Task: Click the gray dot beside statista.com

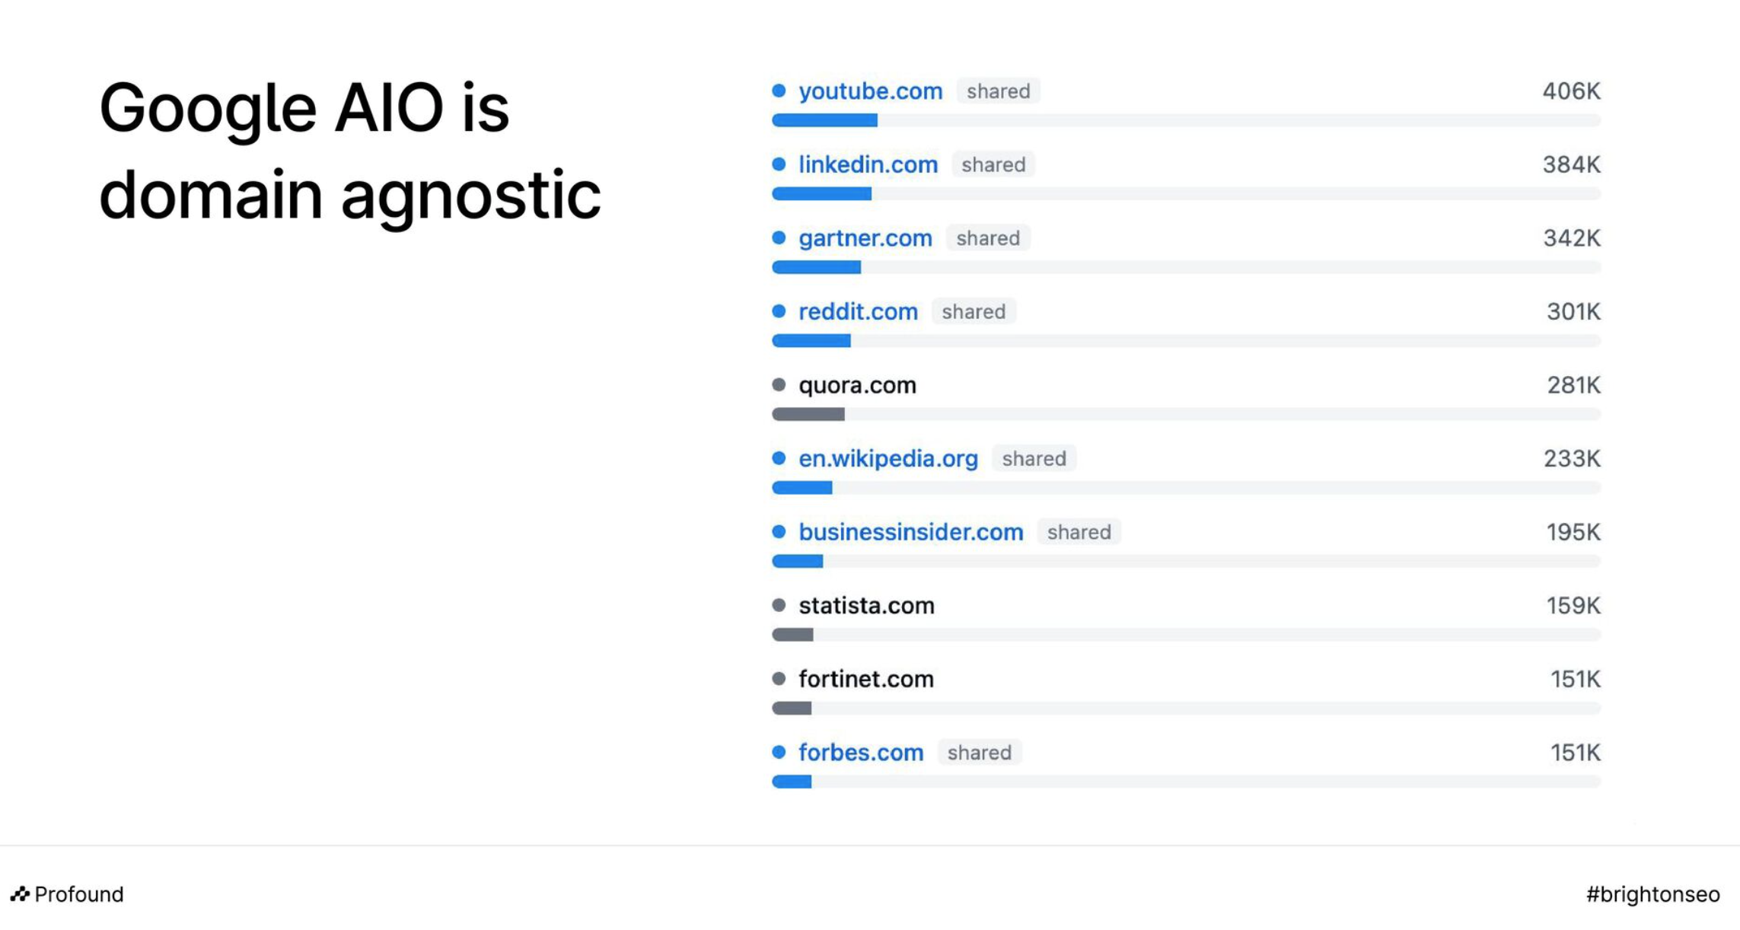Action: pos(779,605)
